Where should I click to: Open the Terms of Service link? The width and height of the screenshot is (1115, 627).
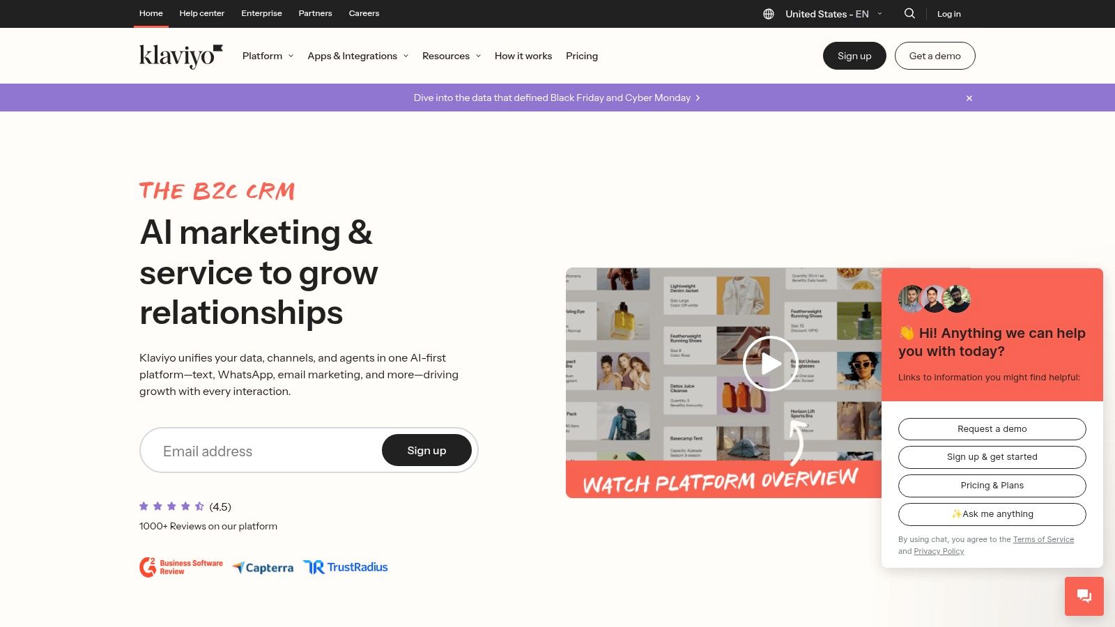click(x=1043, y=539)
